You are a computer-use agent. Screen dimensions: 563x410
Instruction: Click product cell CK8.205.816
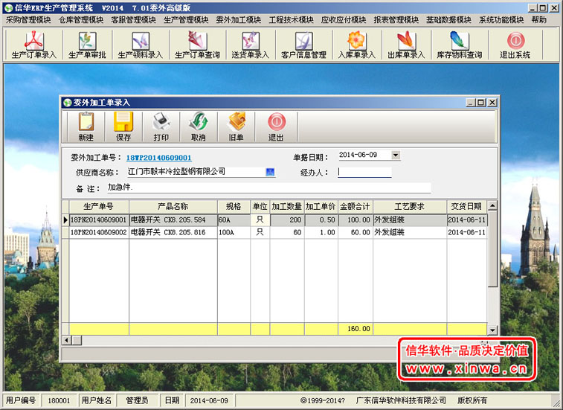point(173,232)
